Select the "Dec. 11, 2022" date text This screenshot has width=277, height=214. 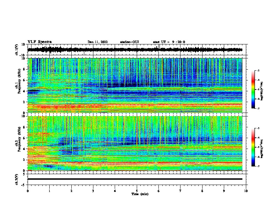(x=98, y=42)
